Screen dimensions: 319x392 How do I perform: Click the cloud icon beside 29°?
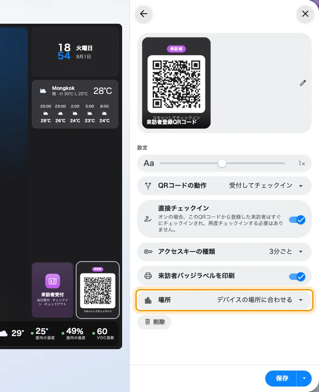4,333
